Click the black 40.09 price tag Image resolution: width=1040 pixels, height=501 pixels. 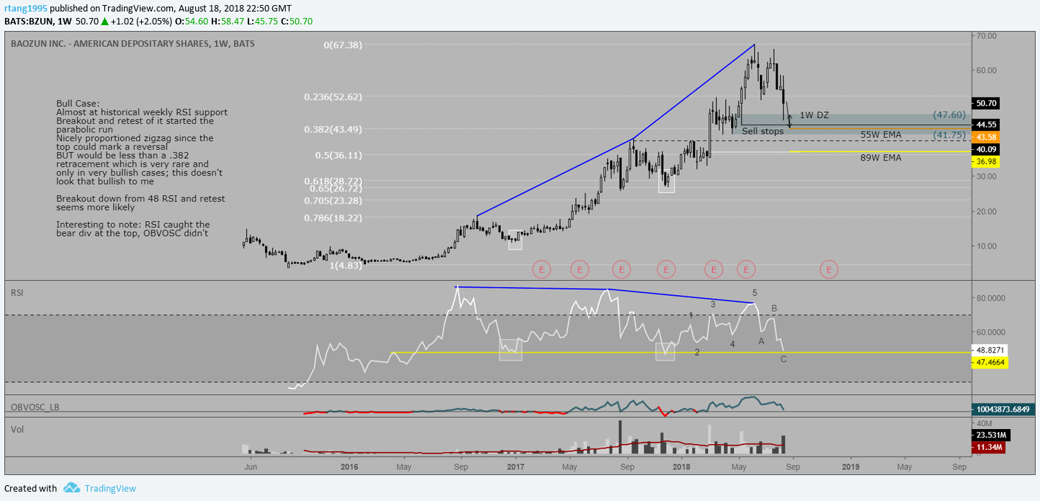[x=985, y=150]
